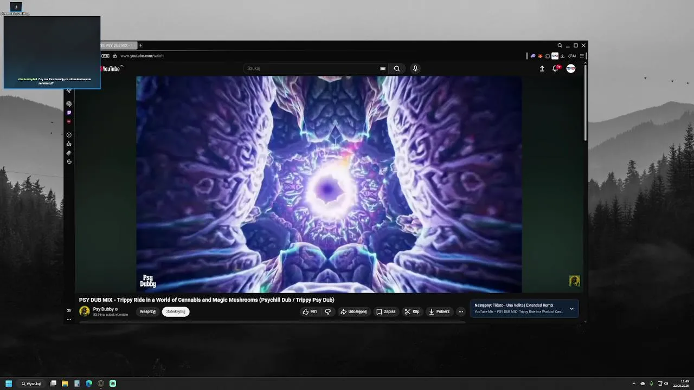
Task: Open the highlighted extension icon in toolbar
Action: [555, 56]
